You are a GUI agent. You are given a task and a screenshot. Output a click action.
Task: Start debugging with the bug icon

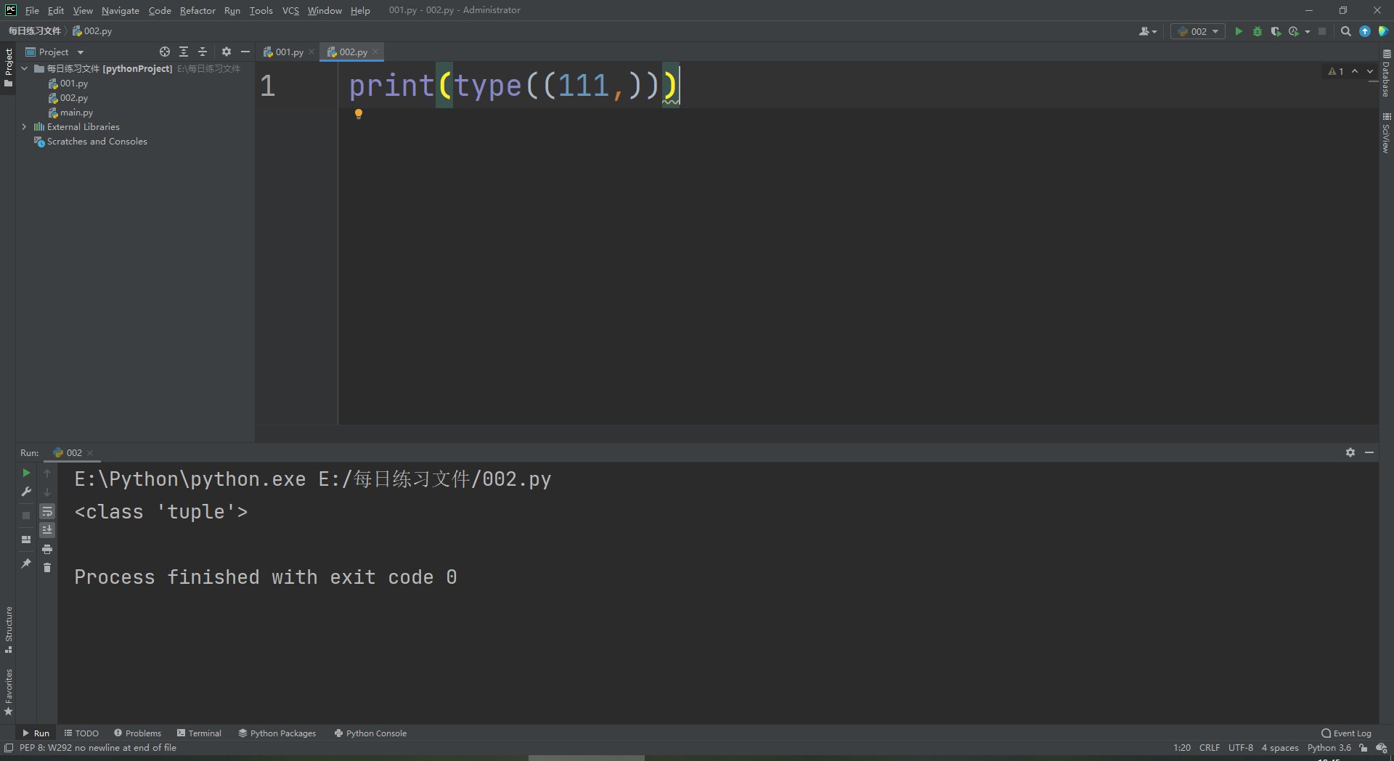click(x=1258, y=31)
